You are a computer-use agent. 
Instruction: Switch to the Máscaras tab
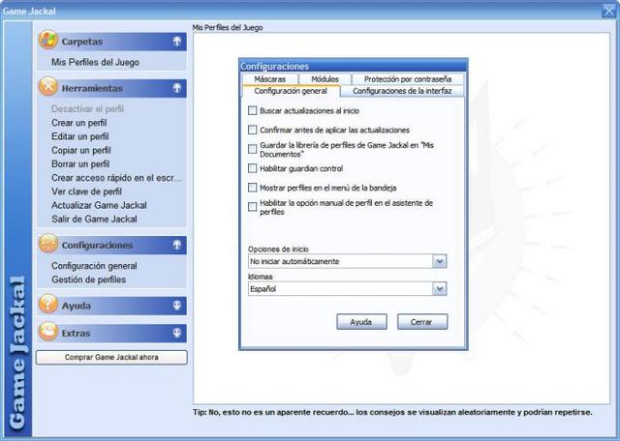pyautogui.click(x=269, y=79)
